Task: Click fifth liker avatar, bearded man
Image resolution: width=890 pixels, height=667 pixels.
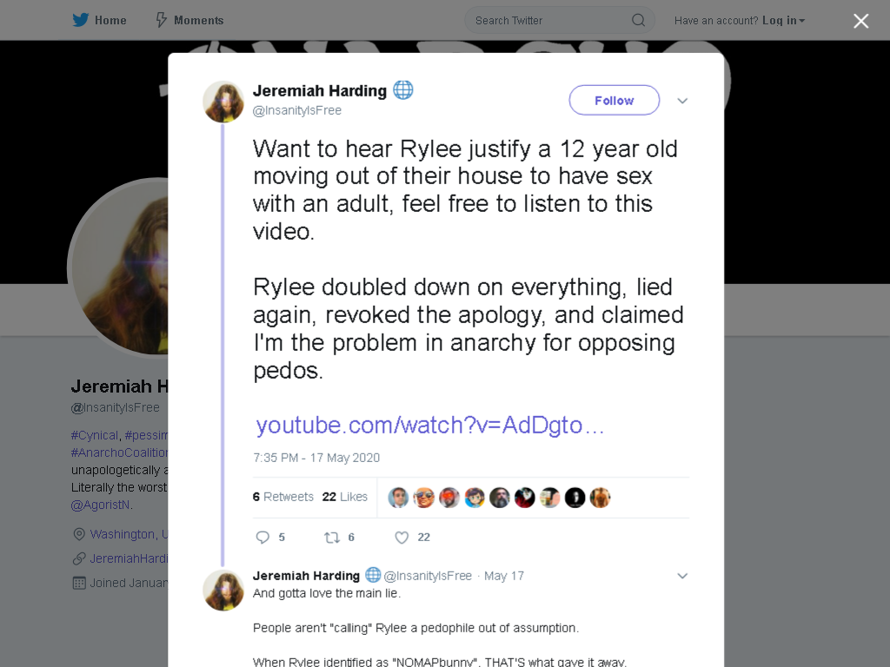Action: click(x=500, y=498)
